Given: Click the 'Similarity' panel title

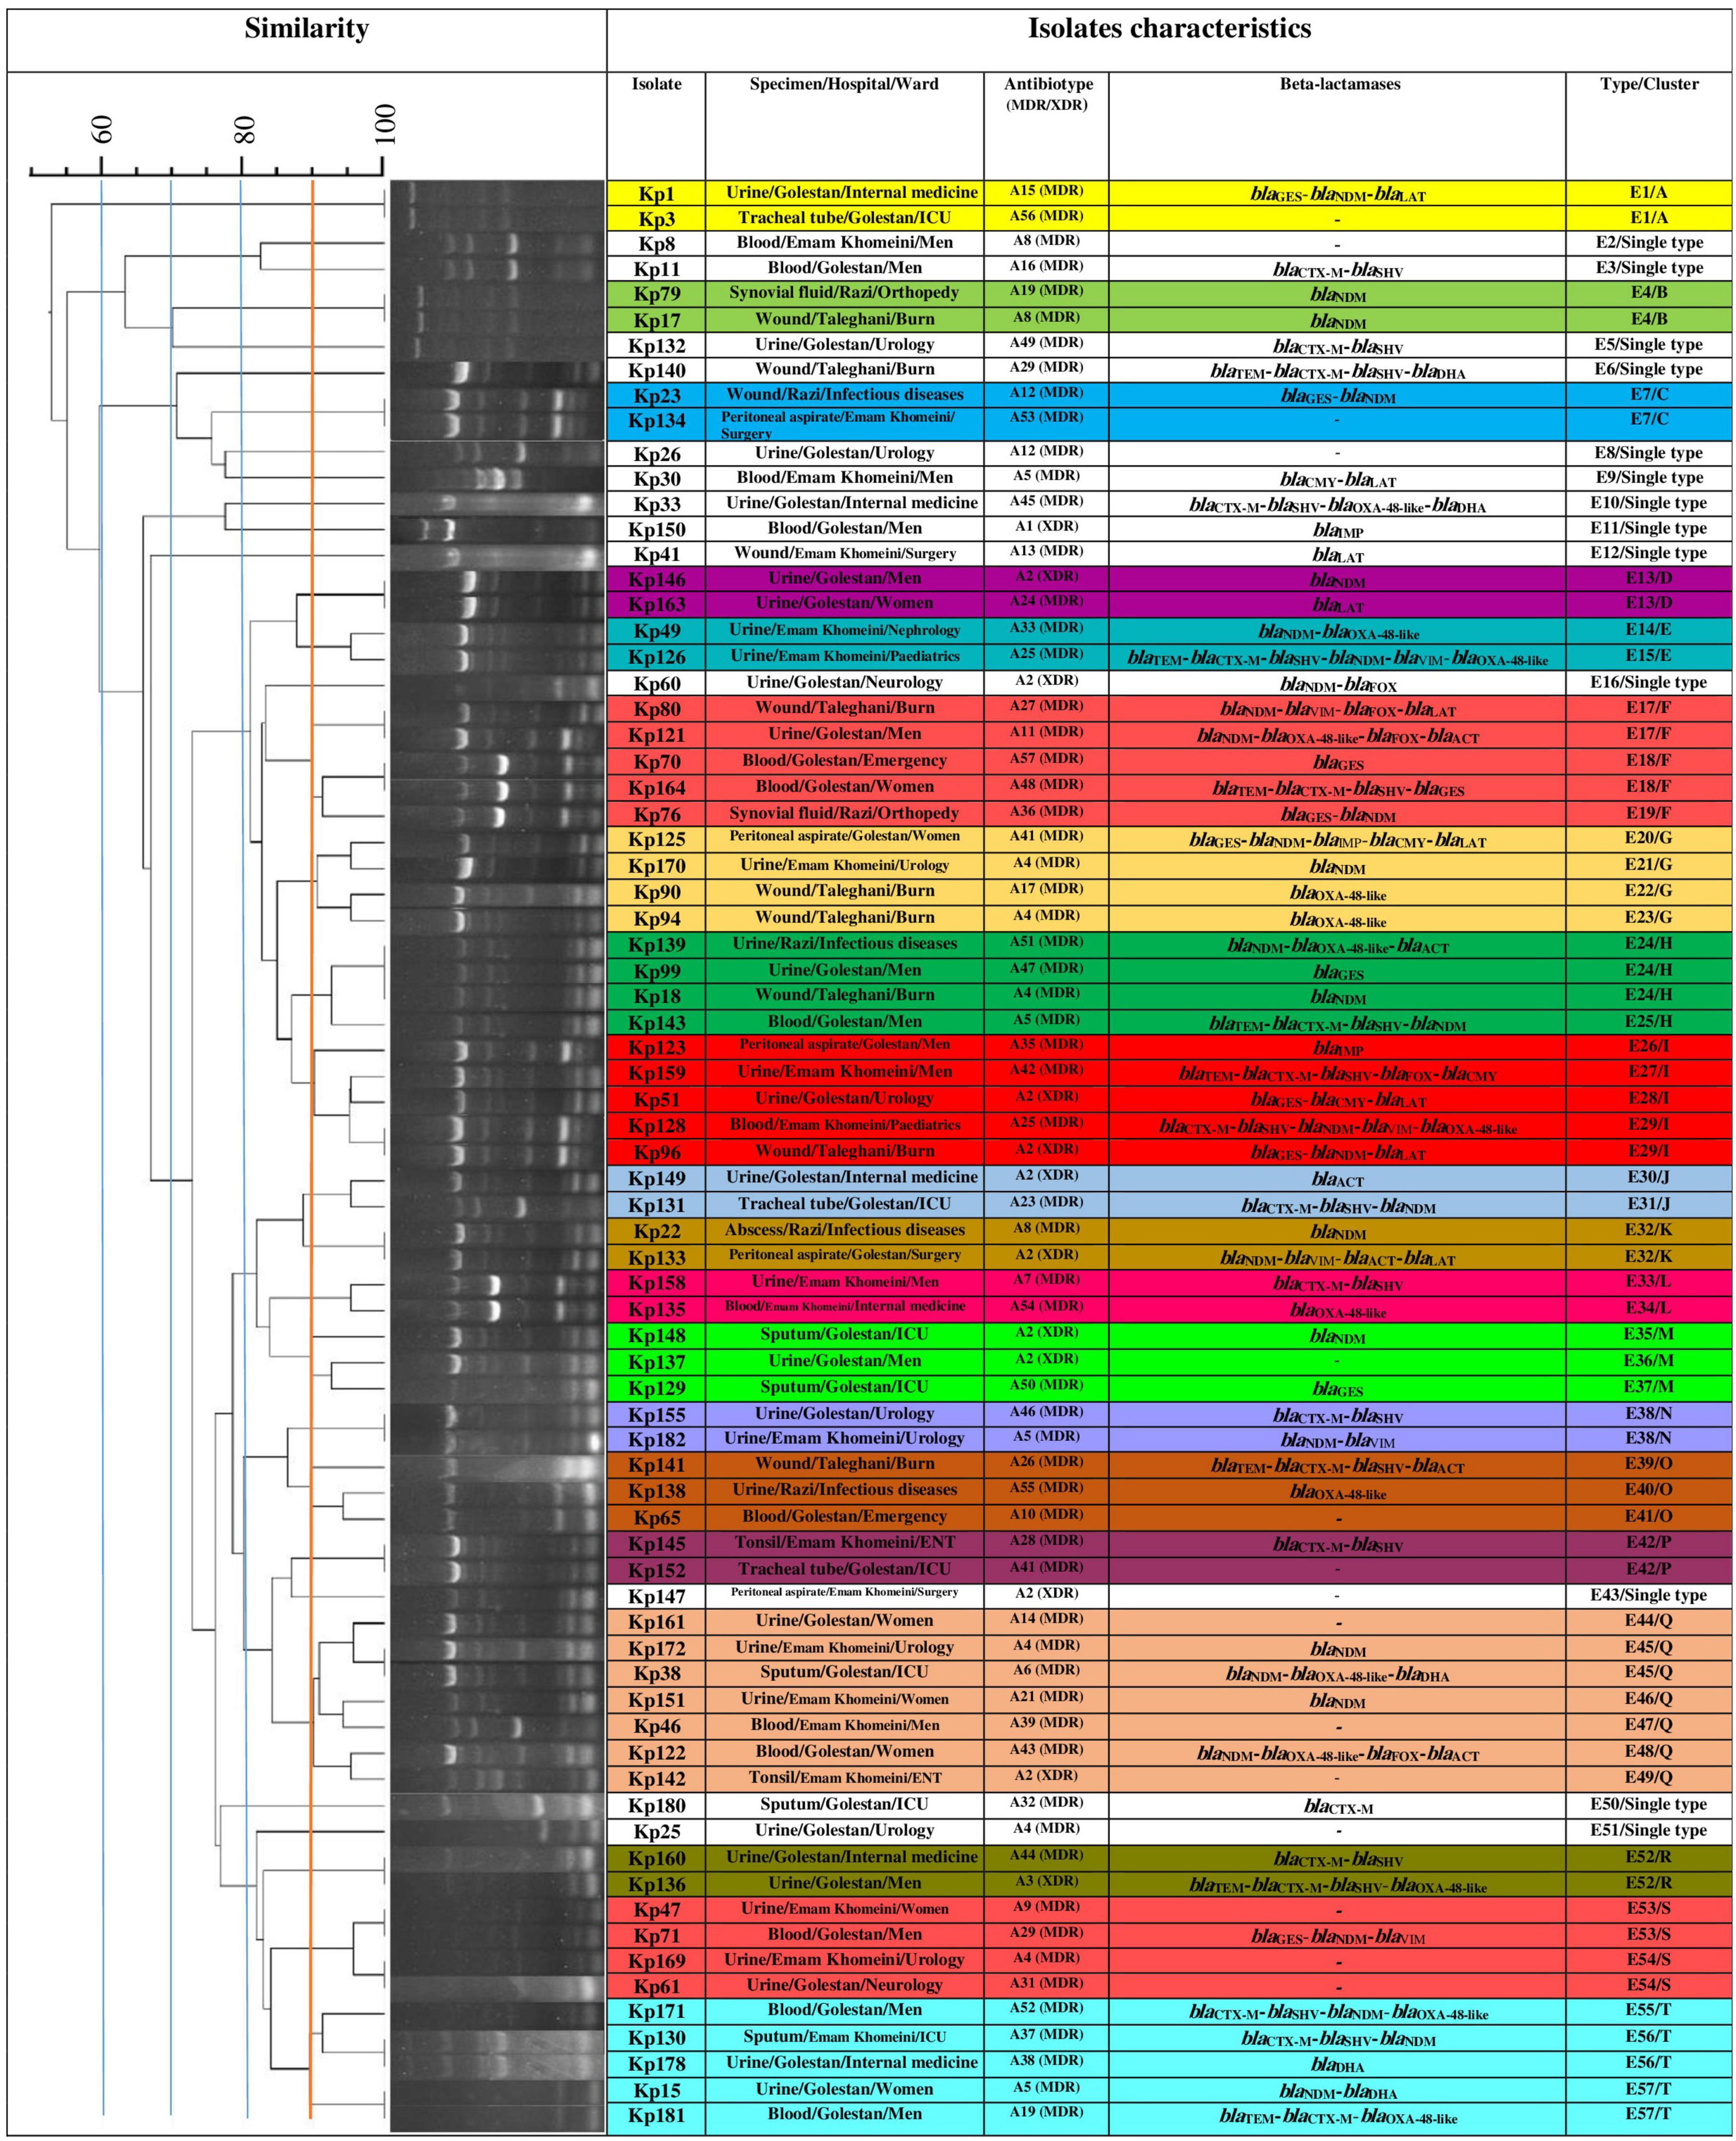Looking at the screenshot, I should point(307,29).
